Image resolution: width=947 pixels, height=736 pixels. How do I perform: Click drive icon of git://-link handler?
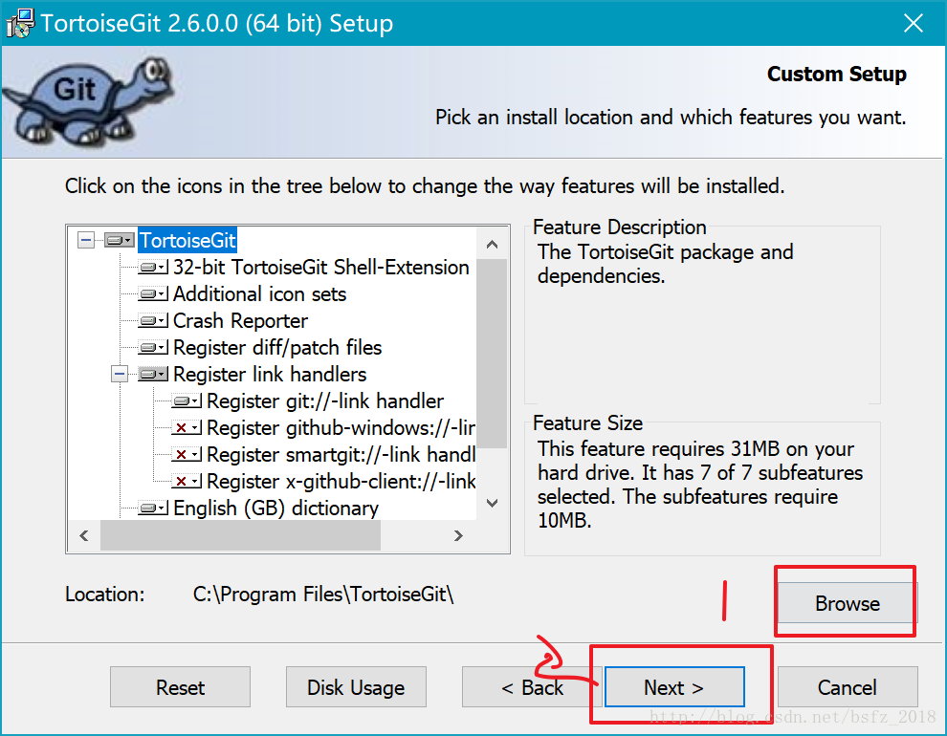coord(187,400)
